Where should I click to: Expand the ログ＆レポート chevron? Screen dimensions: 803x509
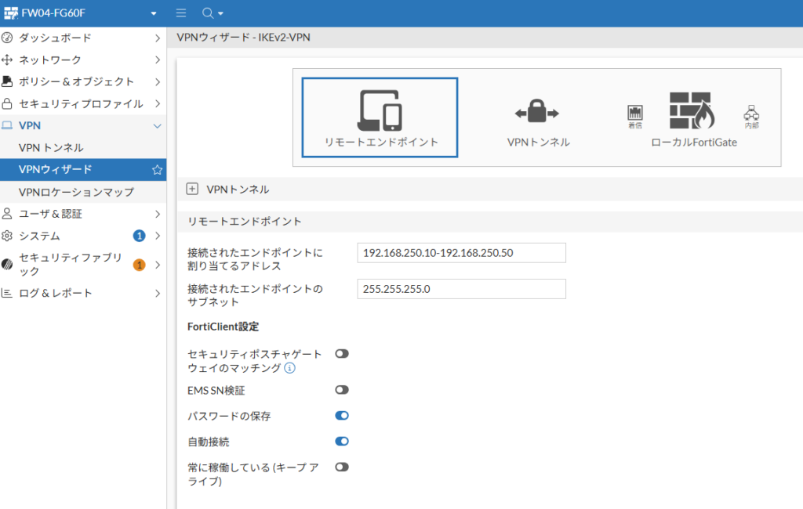pos(157,294)
